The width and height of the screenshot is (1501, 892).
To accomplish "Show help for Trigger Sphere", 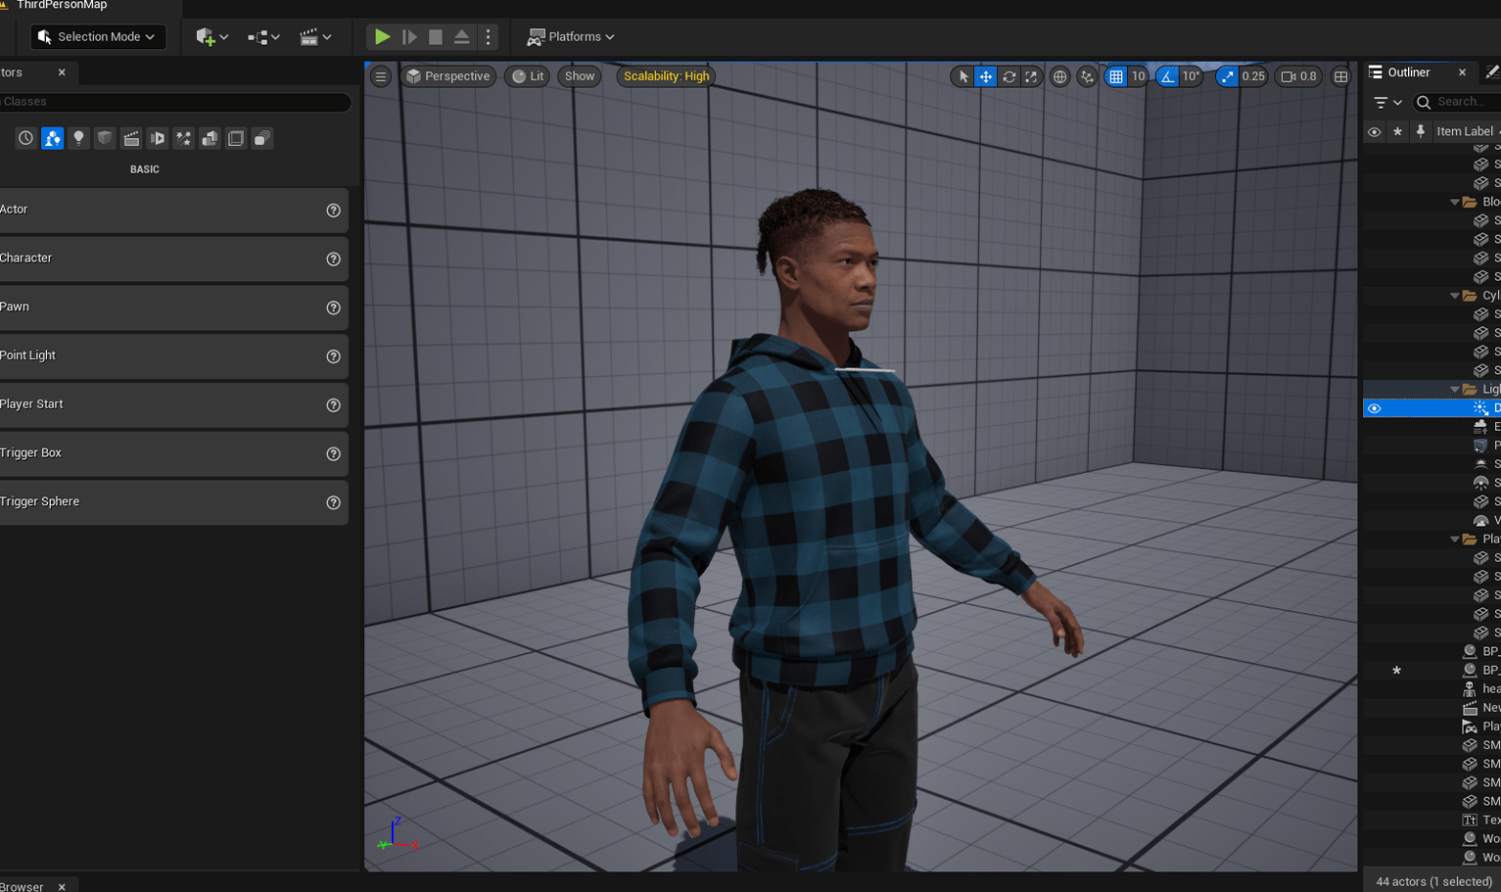I will point(333,502).
